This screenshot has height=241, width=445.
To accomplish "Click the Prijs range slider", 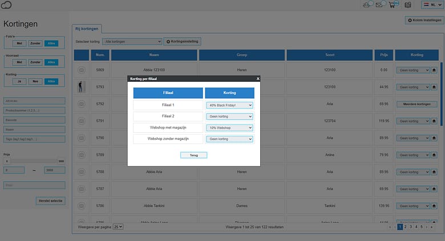I will [34, 161].
